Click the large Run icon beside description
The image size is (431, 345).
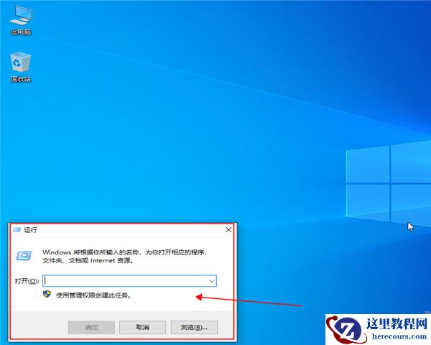[x=24, y=256]
